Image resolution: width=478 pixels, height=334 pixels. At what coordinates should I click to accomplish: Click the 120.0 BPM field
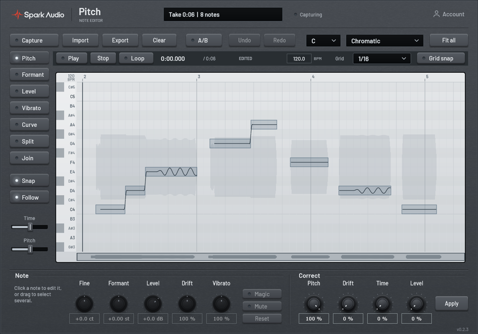coord(299,58)
